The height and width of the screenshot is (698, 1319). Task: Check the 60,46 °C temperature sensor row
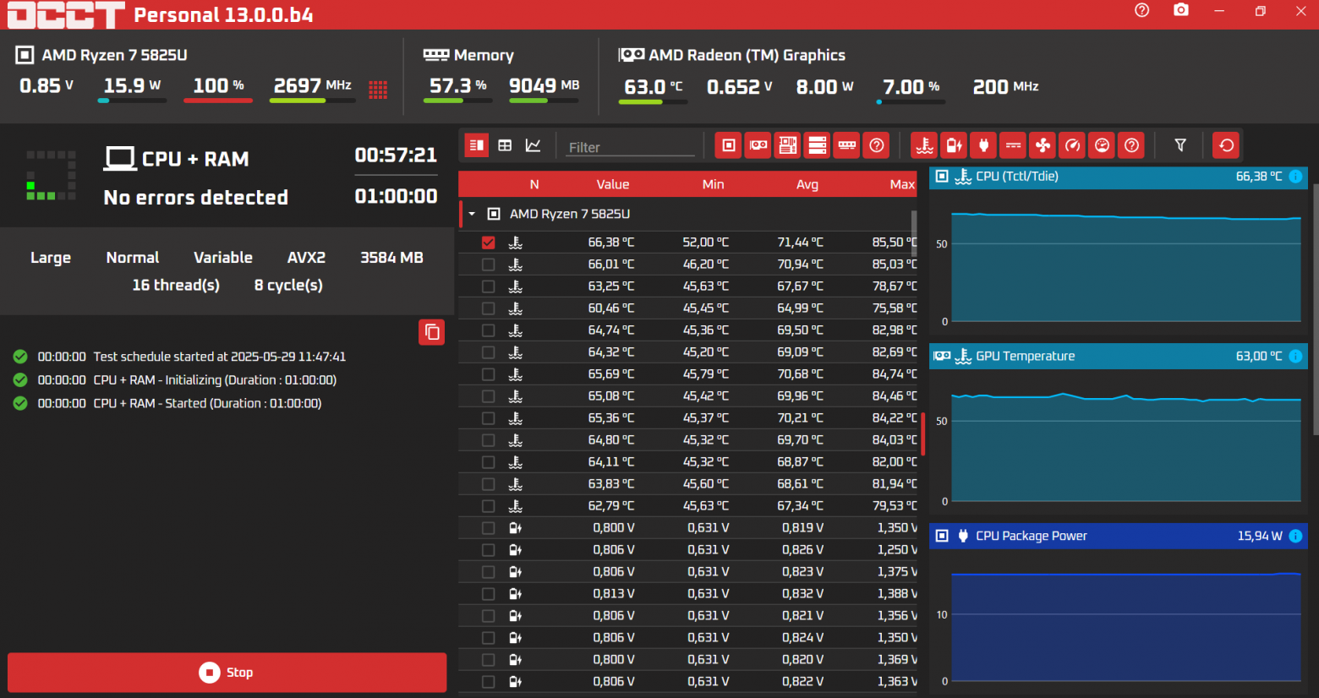pyautogui.click(x=488, y=308)
